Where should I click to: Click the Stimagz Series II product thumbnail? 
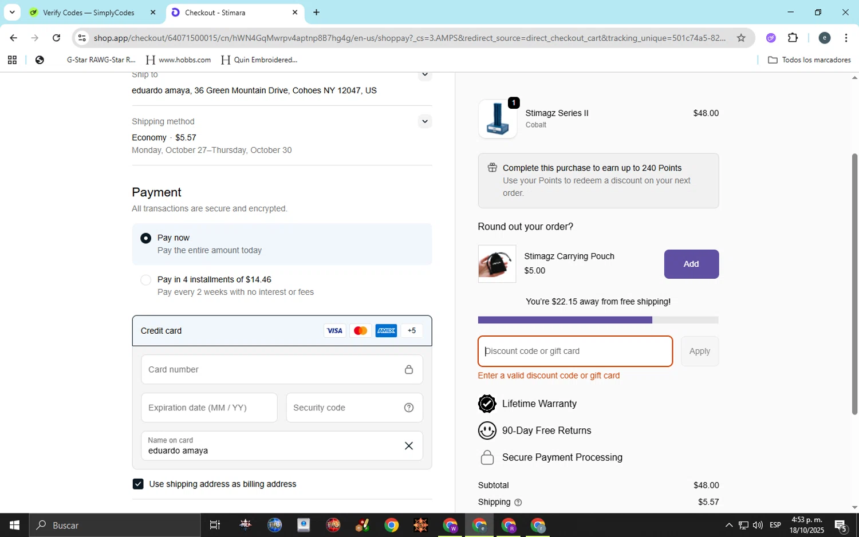click(498, 119)
